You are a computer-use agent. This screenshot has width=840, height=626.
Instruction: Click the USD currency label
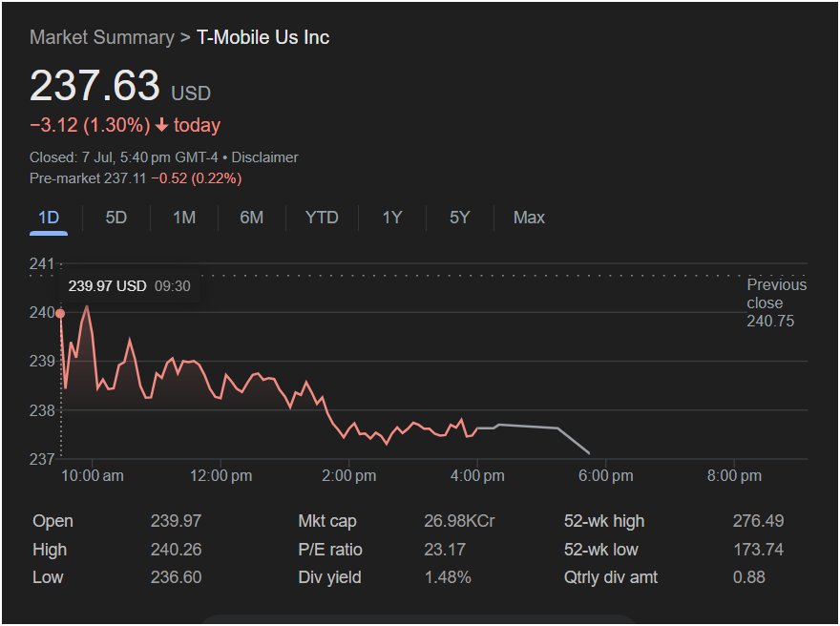(x=191, y=94)
